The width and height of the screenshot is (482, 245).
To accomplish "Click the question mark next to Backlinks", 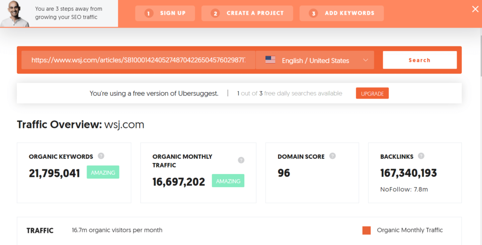I will (421, 156).
